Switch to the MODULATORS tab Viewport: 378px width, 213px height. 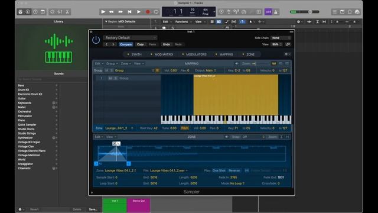tap(194, 54)
